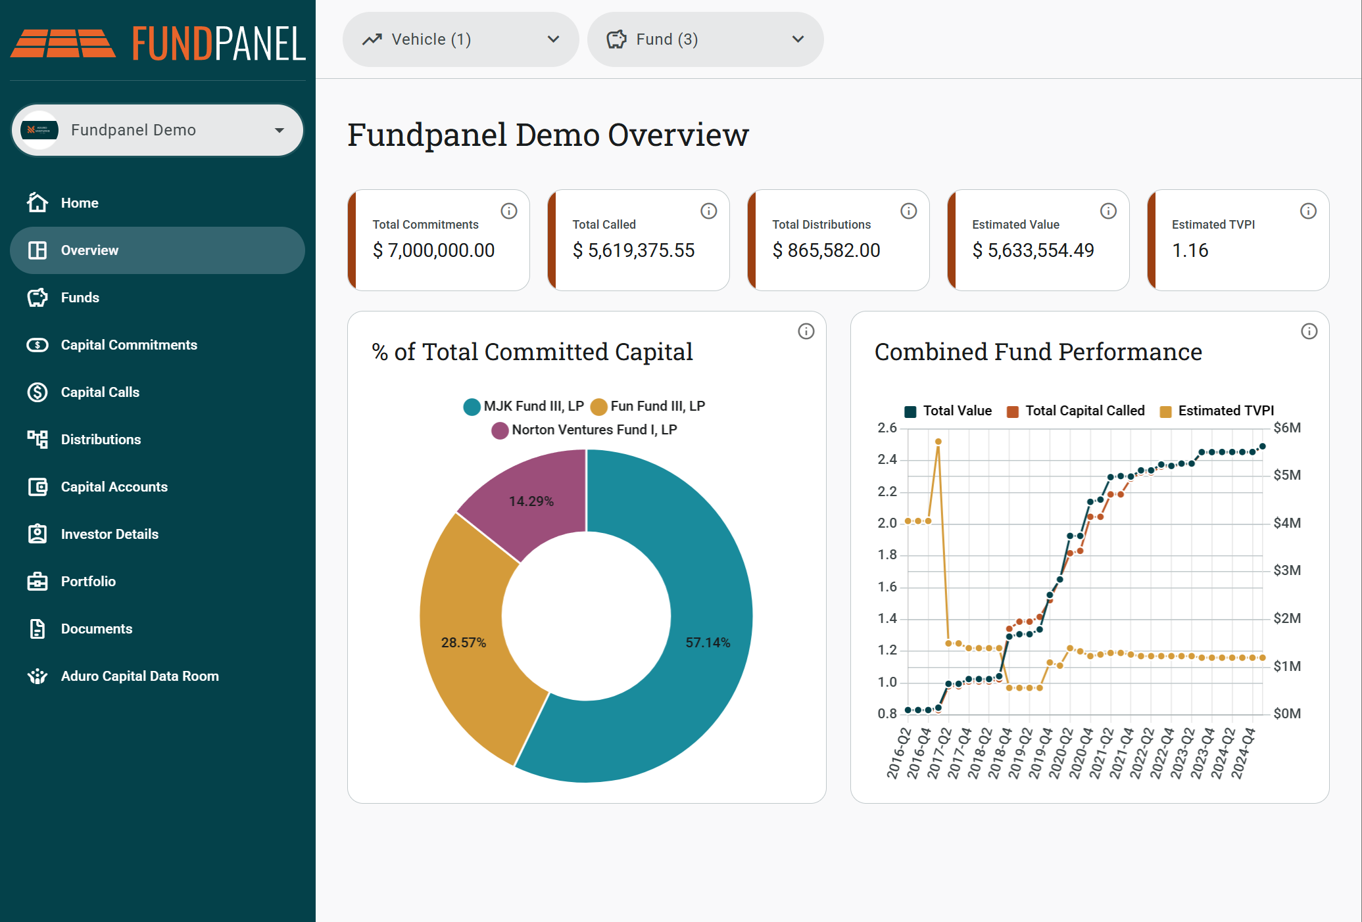The width and height of the screenshot is (1362, 922).
Task: Toggle Estimated TVPI legend series
Action: 1217,411
